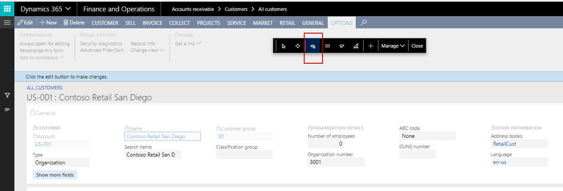Show the filter pane funnel icon
563x191 pixels.
pos(7,95)
